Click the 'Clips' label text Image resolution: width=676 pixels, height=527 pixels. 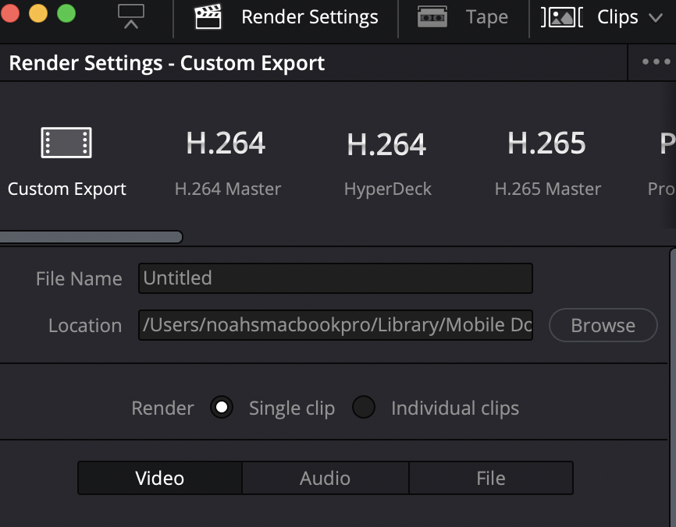click(x=617, y=18)
